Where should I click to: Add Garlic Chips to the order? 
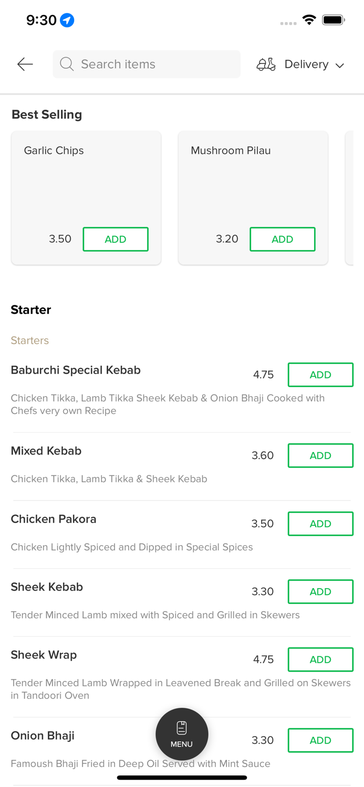(116, 239)
